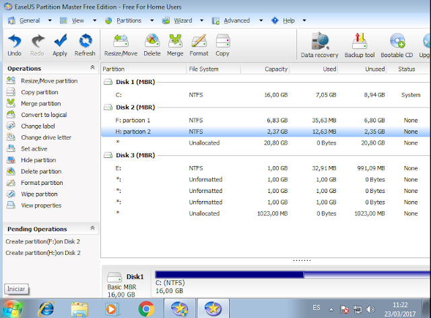
Task: Click the Redo toolbar icon
Action: pyautogui.click(x=37, y=45)
